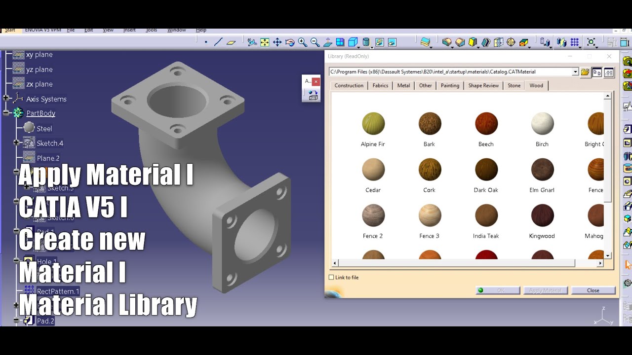The image size is (632, 355).
Task: Click the compass at viewport corner
Action: click(x=603, y=316)
